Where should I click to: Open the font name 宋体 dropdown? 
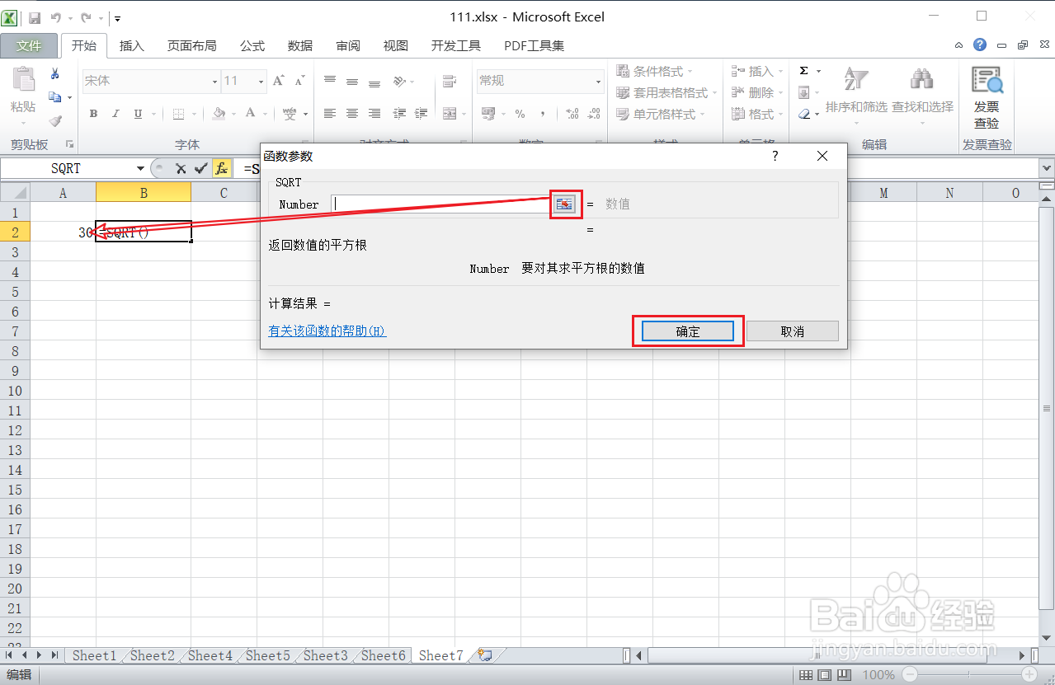(x=215, y=81)
